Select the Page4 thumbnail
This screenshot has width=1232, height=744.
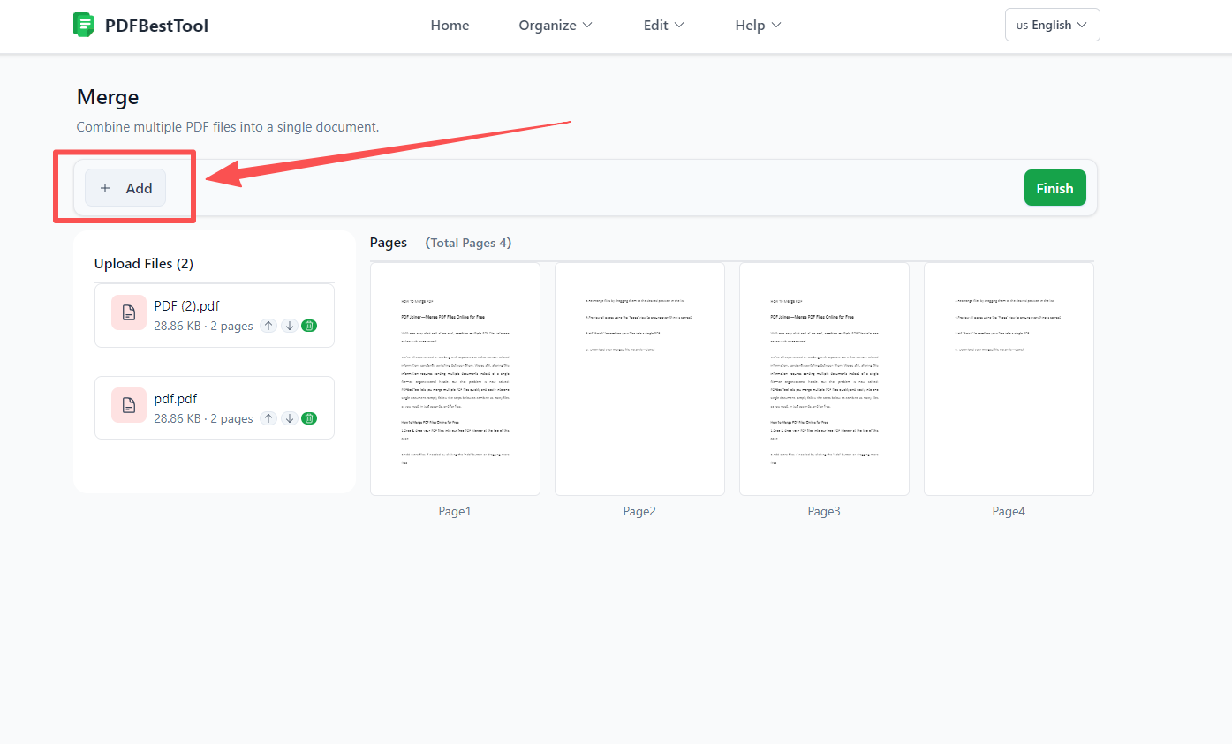pyautogui.click(x=1009, y=379)
